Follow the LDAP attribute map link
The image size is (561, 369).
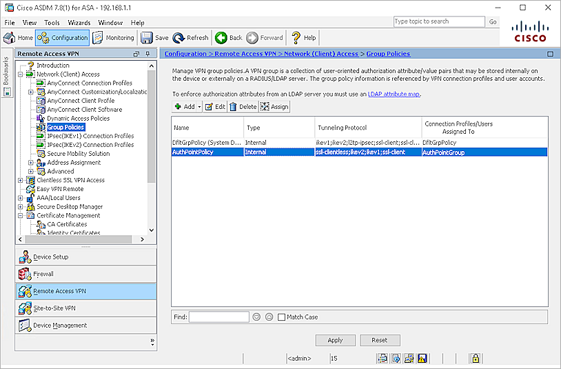point(393,94)
